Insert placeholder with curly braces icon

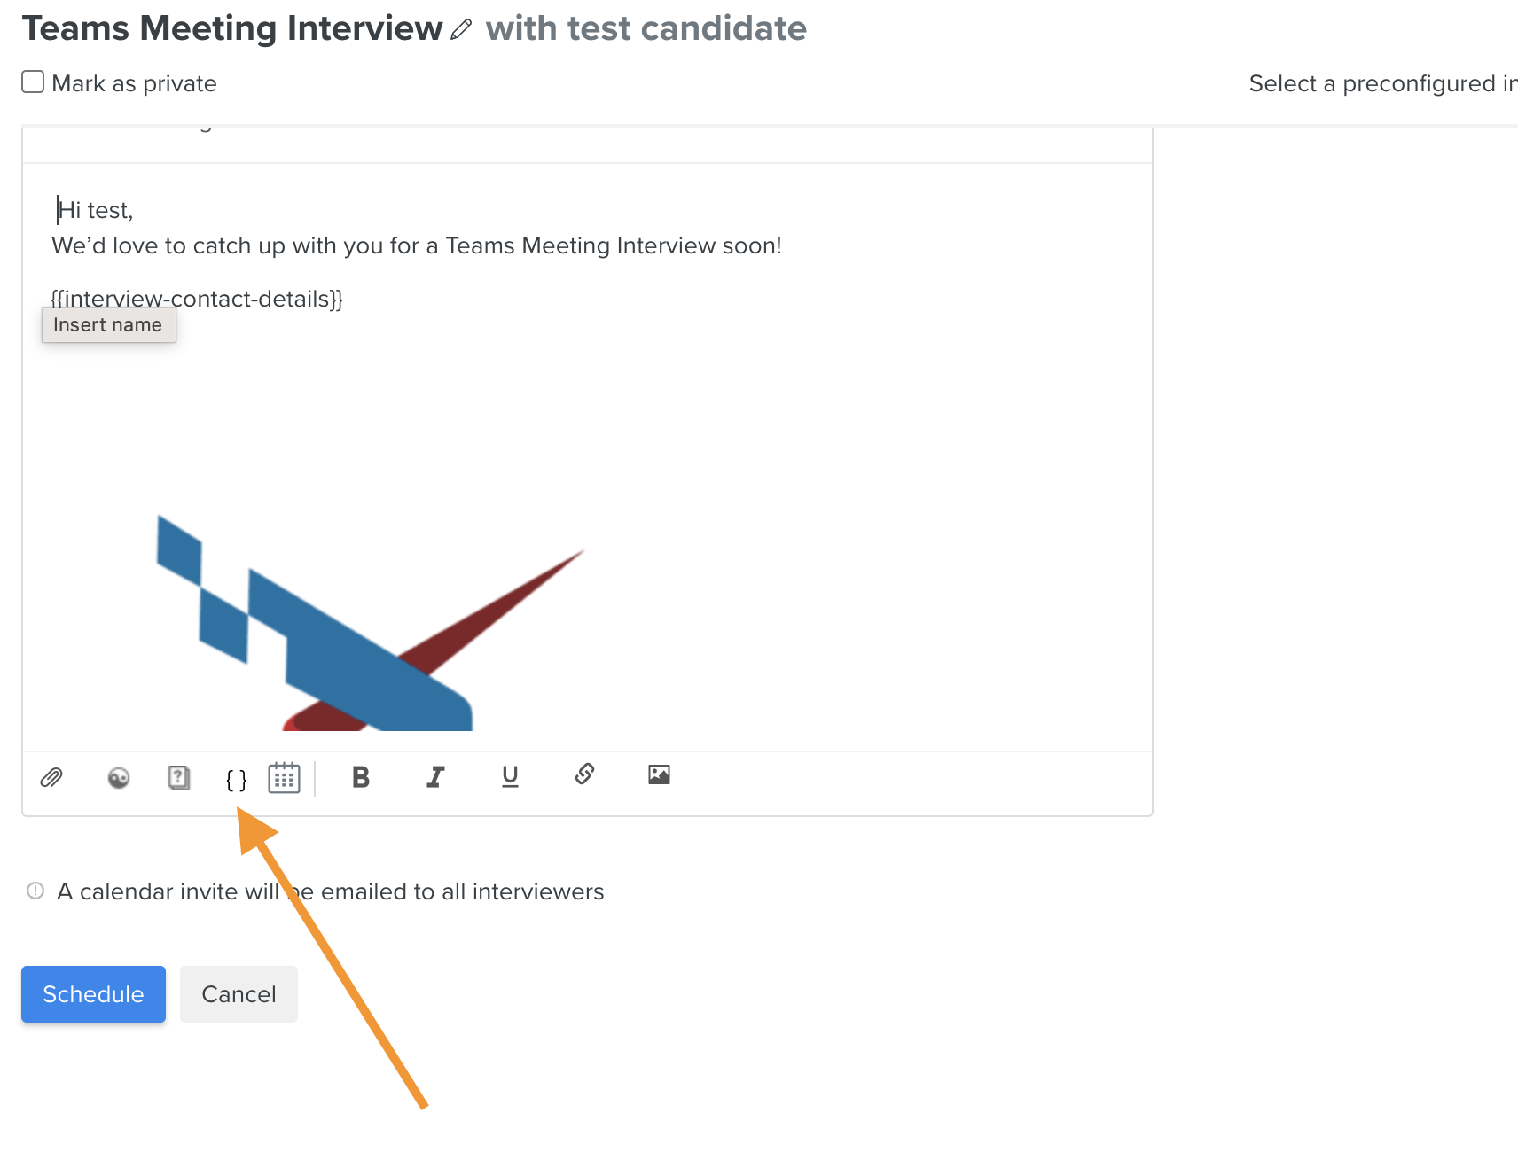(x=237, y=780)
